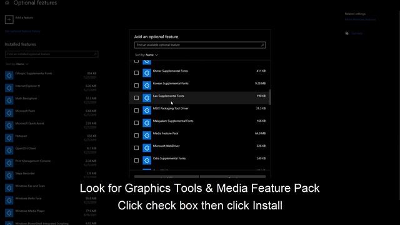Tick the Korean Supplemental Fonts checkbox

[136, 86]
